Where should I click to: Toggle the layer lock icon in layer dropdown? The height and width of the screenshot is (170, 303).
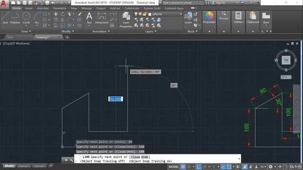144,14
